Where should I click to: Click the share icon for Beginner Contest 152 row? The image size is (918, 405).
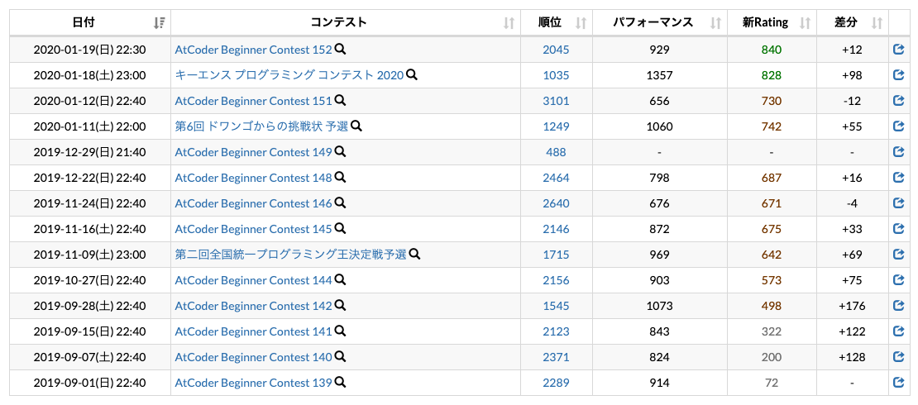(899, 50)
